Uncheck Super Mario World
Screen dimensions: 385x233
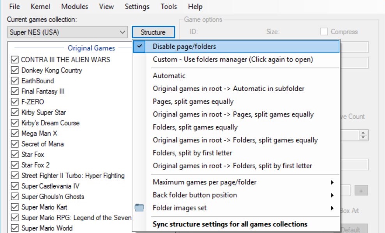[x=15, y=228]
